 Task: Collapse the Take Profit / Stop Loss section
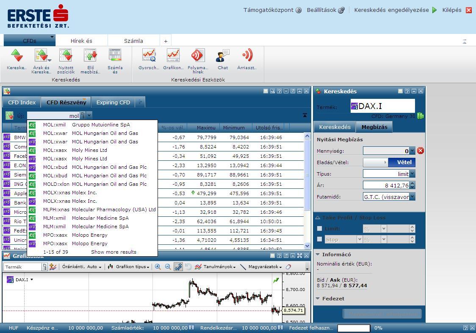click(318, 218)
